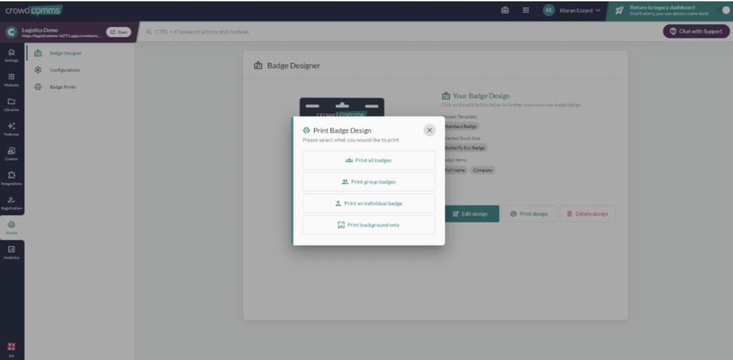Viewport: 733px width, 360px height.
Task: Open the Analytics sidebar section
Action: pos(11,252)
